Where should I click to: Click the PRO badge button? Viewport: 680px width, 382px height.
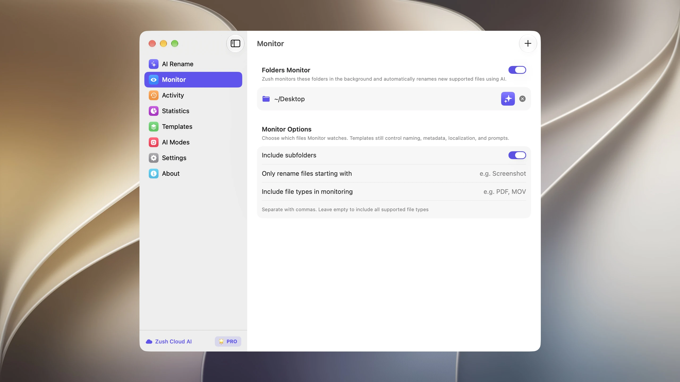pyautogui.click(x=228, y=342)
